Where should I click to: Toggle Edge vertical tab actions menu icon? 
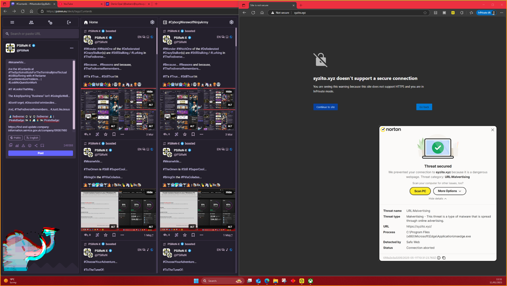[244, 5]
